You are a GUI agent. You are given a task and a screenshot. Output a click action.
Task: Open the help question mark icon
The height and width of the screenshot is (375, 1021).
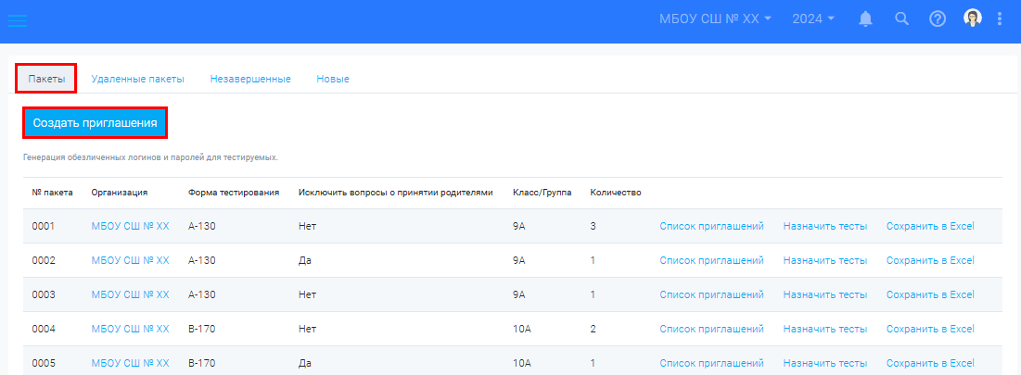(937, 19)
